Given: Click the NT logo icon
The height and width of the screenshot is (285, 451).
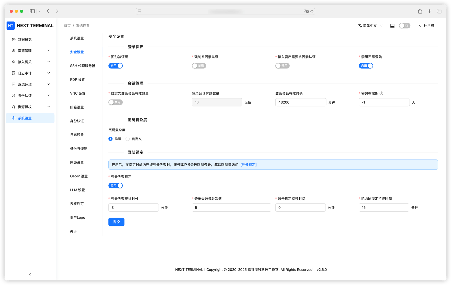Looking at the screenshot, I should [x=11, y=26].
